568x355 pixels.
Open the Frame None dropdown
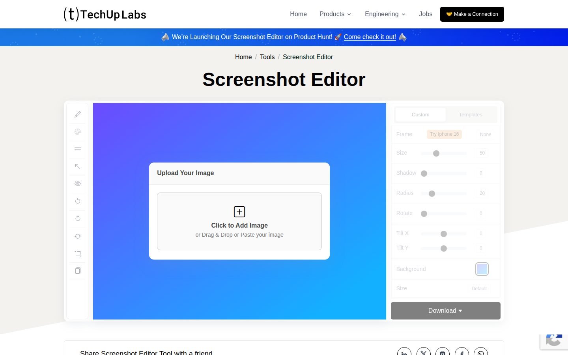pos(486,135)
